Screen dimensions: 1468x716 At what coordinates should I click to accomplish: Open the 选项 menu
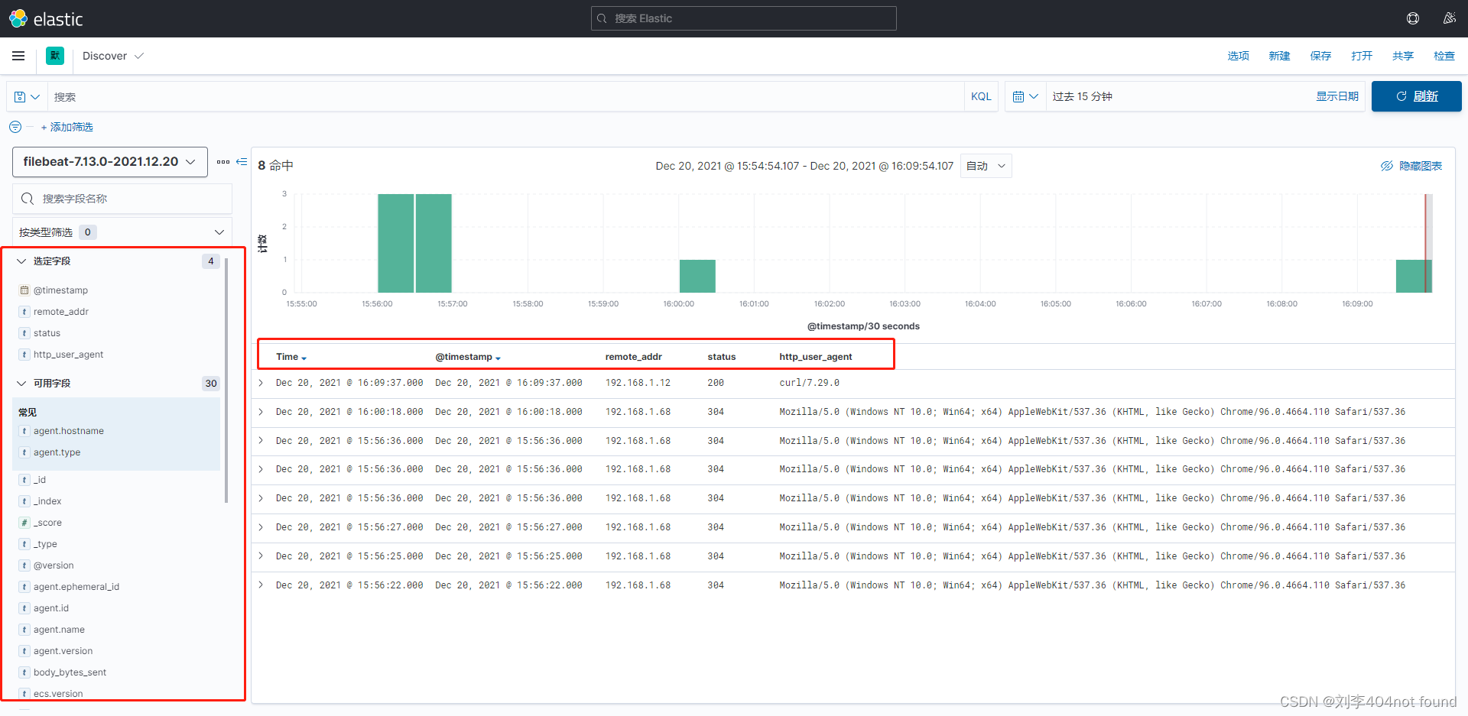[1238, 56]
